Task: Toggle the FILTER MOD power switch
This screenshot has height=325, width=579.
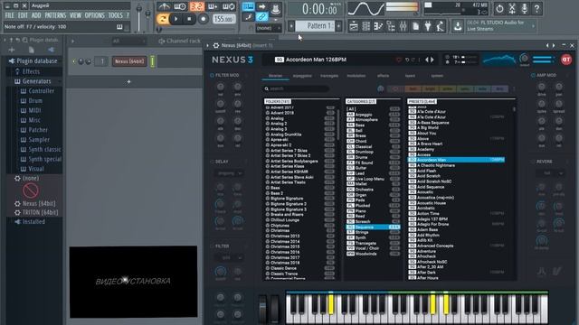Action: tap(212, 75)
